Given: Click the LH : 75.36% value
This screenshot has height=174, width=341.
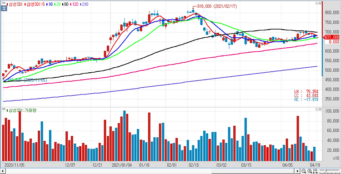Looking at the screenshot, I should [x=306, y=91].
